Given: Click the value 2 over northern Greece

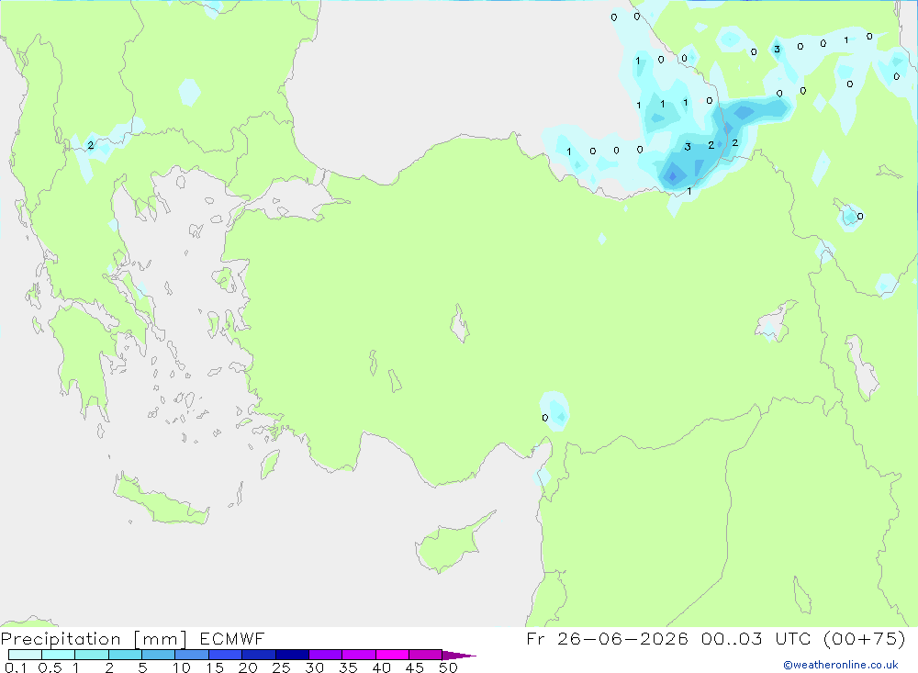Looking at the screenshot, I should (x=90, y=145).
